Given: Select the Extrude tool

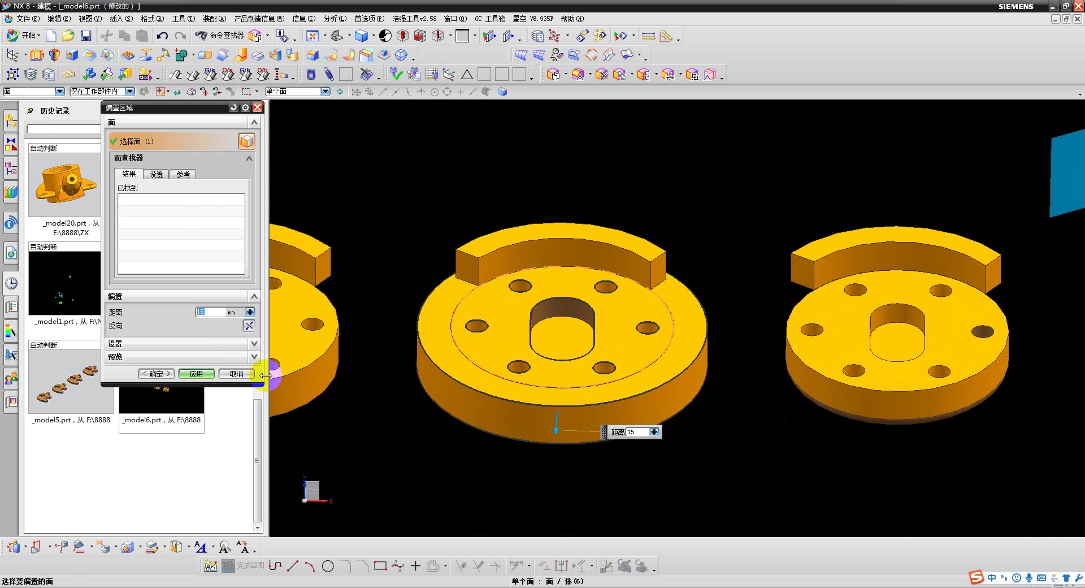Looking at the screenshot, I should click(x=37, y=55).
